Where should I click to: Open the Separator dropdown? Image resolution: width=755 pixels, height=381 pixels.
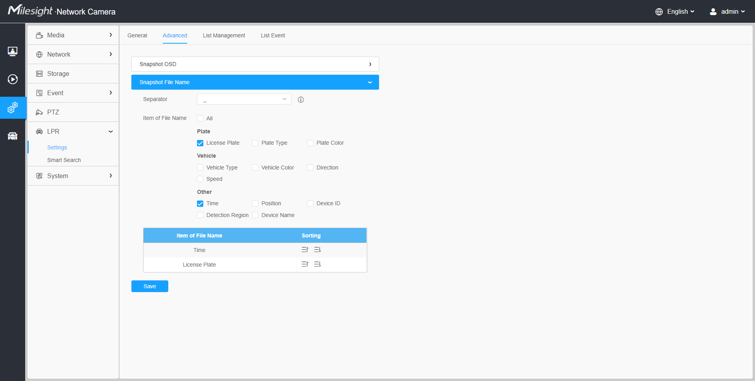tap(244, 99)
